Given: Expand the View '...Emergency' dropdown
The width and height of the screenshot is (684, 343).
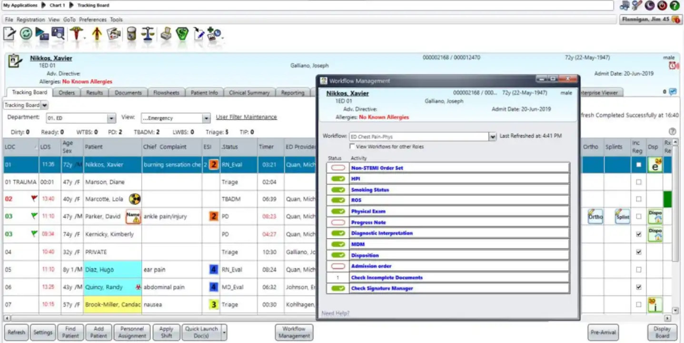Looking at the screenshot, I should 206,118.
